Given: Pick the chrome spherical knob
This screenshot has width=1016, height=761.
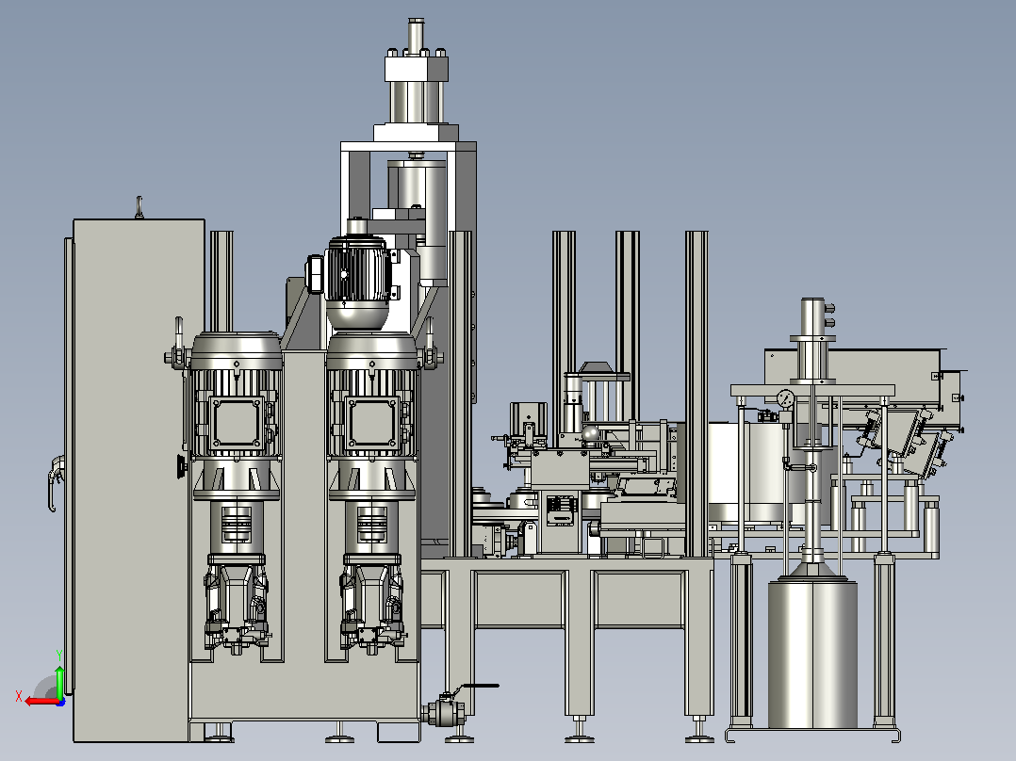Looking at the screenshot, I should [x=590, y=434].
